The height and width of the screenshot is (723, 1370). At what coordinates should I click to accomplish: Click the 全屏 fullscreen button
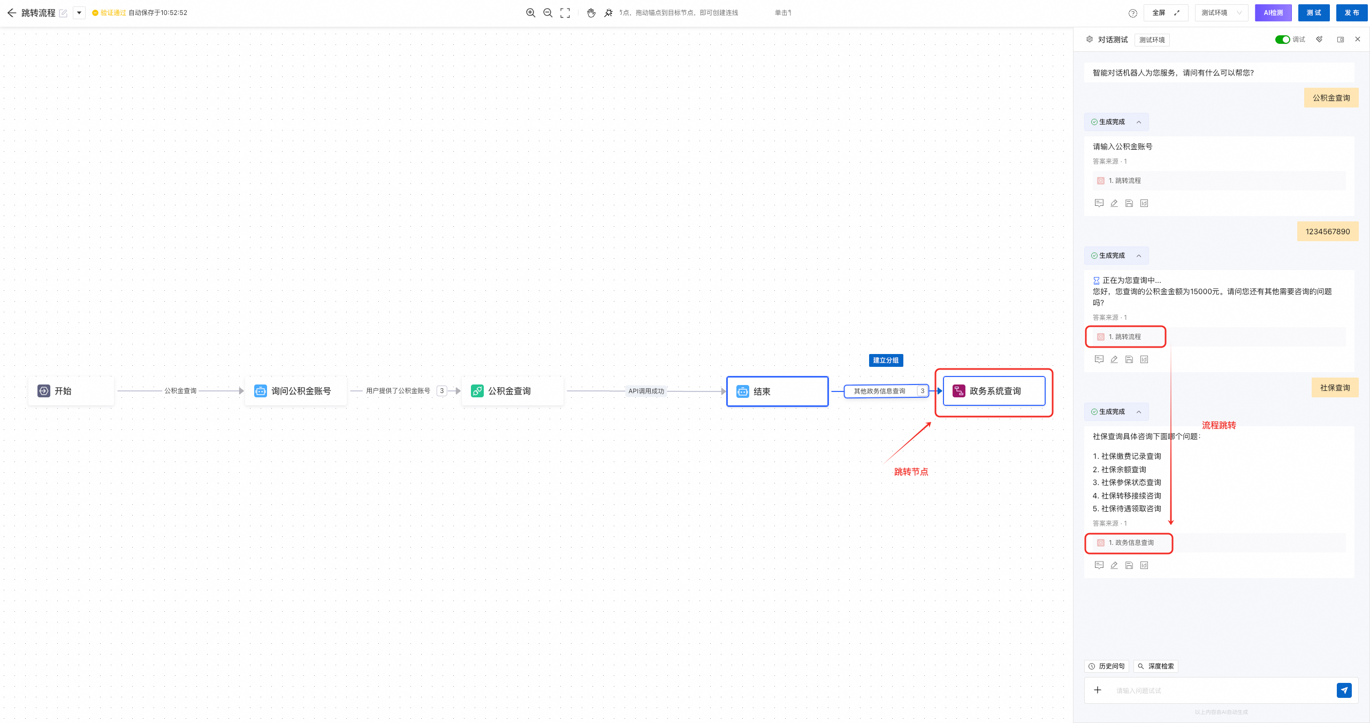click(1166, 13)
